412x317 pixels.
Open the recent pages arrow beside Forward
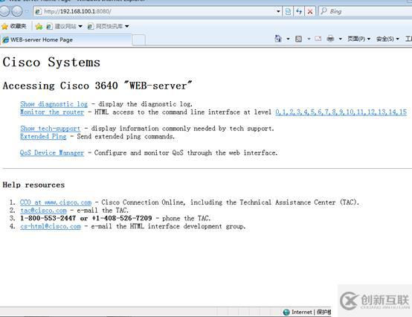[27, 11]
